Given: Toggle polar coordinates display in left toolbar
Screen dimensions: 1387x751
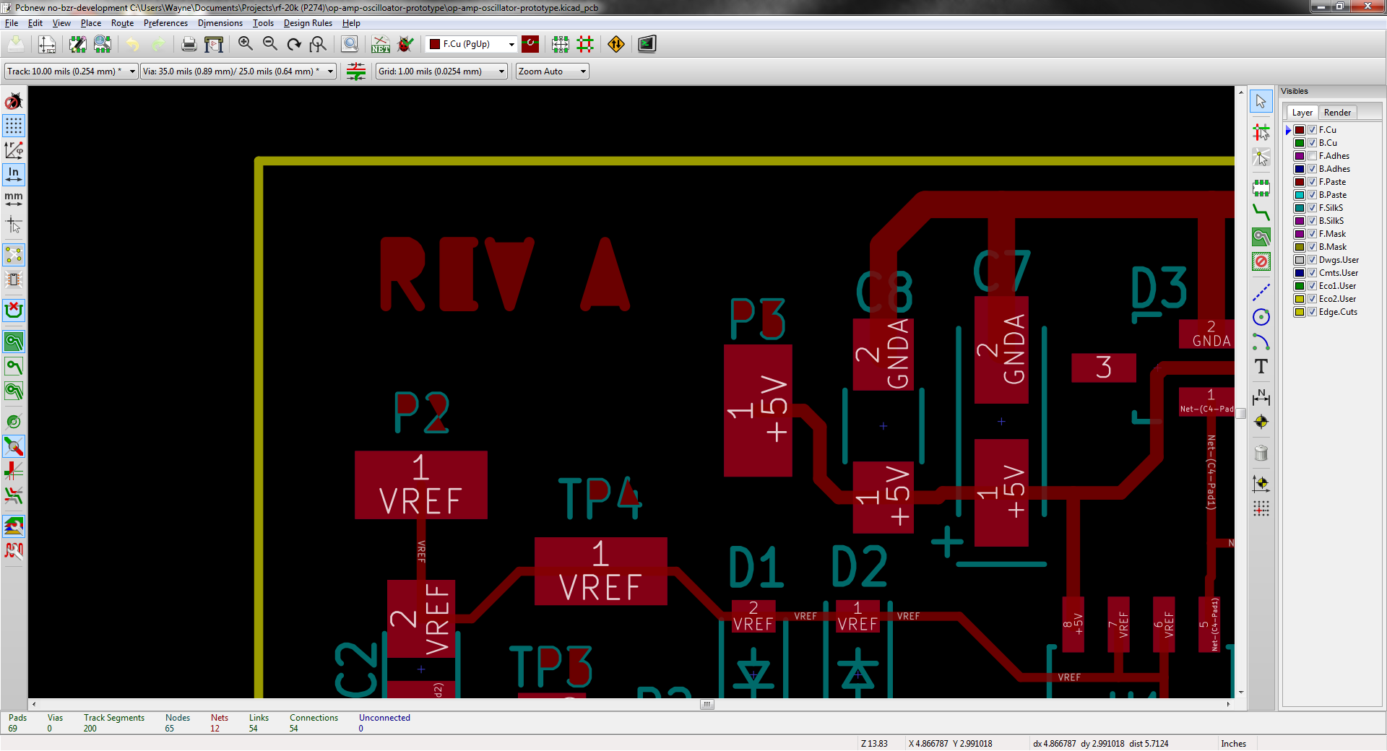Looking at the screenshot, I should point(14,150).
